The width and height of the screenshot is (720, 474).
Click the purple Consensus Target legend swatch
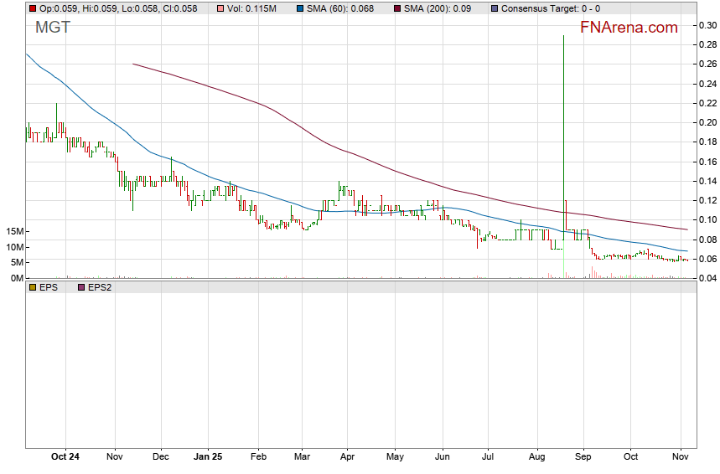click(494, 8)
